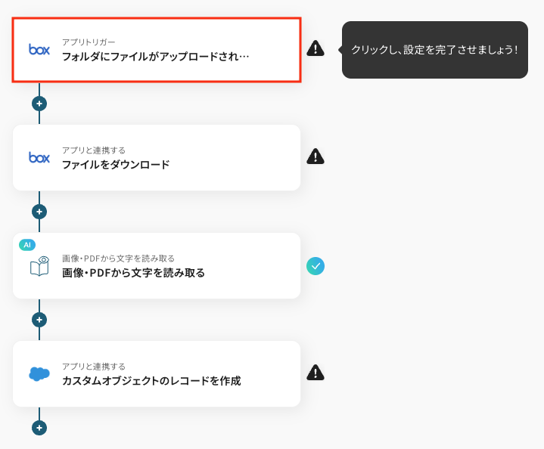Image resolution: width=544 pixels, height=449 pixels.
Task: Click the warning triangle beside the Salesforce step
Action: (316, 373)
